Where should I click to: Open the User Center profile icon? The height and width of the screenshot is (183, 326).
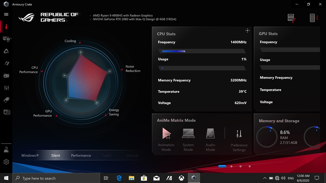pos(6,150)
